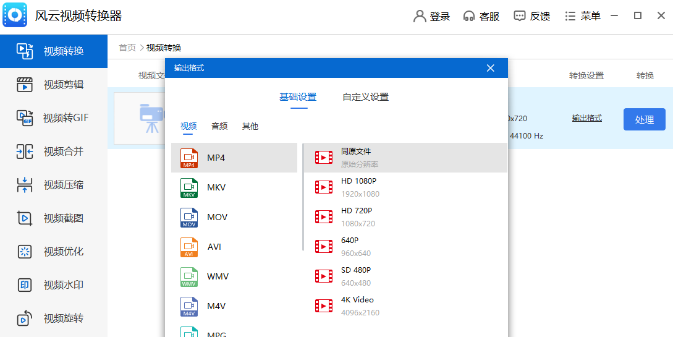The image size is (673, 337).
Task: Open the 菜单 menu list
Action: 582,17
